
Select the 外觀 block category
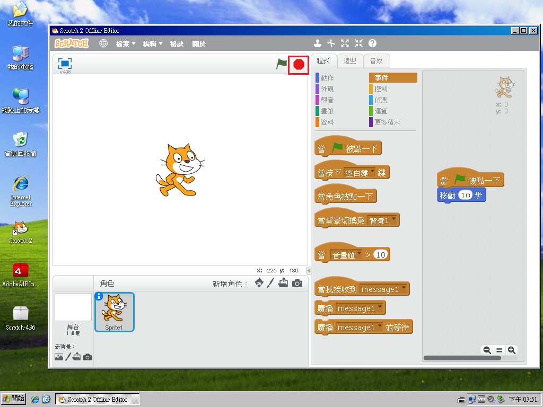(x=325, y=89)
